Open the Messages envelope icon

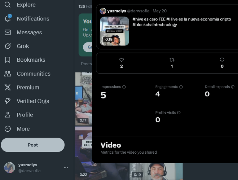click(x=7, y=32)
